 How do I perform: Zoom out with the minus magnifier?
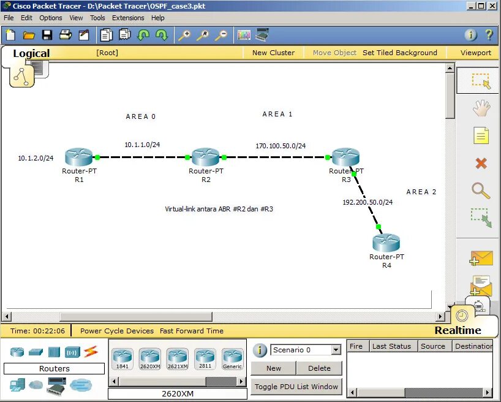click(x=221, y=35)
